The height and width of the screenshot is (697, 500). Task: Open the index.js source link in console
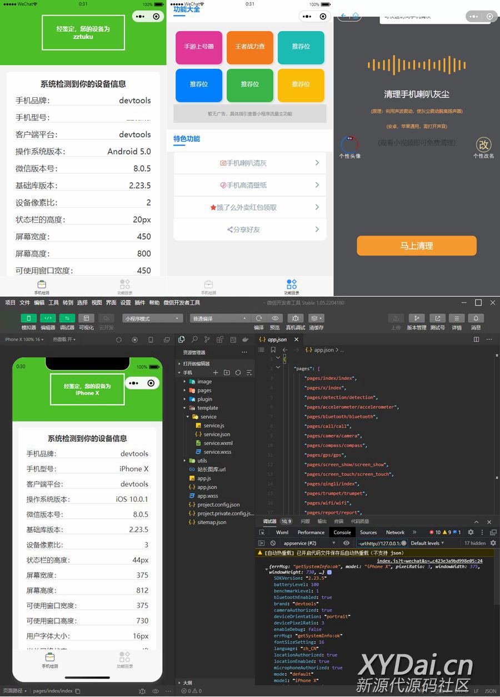click(429, 561)
